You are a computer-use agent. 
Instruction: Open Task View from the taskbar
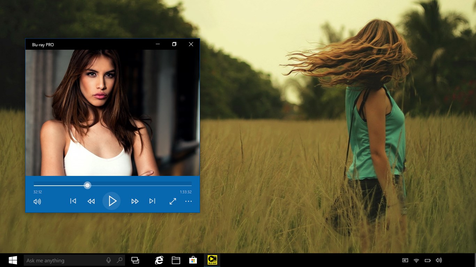pos(135,260)
